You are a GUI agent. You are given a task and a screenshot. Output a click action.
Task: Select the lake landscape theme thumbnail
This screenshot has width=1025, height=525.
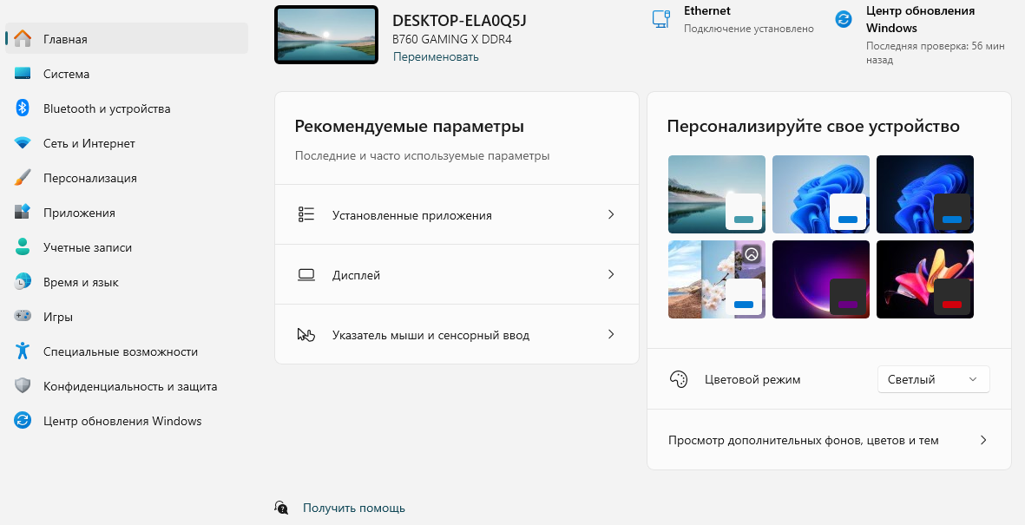[x=716, y=194]
